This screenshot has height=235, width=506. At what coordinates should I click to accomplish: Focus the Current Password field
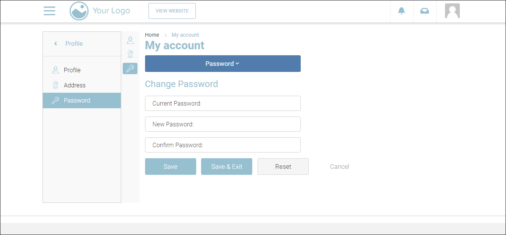[223, 103]
